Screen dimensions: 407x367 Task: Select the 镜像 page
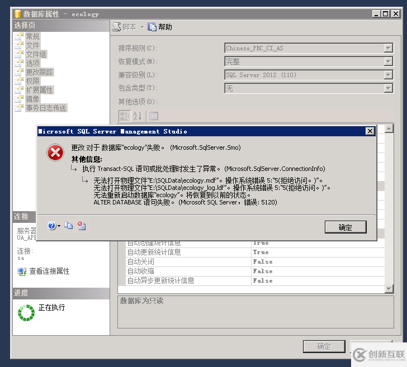click(x=32, y=99)
